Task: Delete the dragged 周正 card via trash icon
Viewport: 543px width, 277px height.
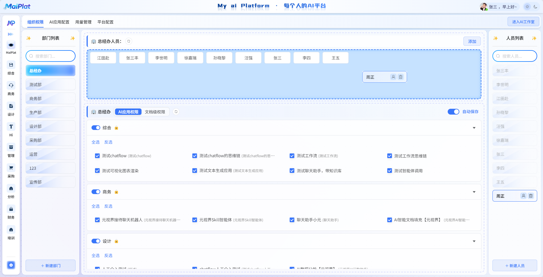Action: 401,77
